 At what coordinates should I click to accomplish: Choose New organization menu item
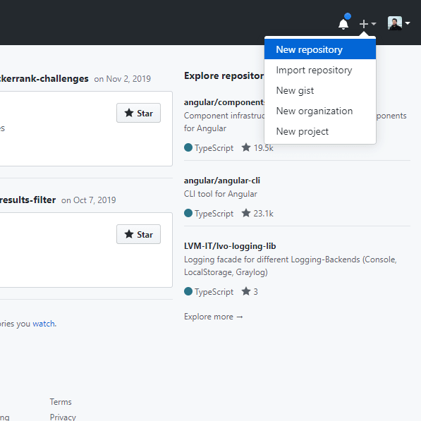(x=320, y=111)
